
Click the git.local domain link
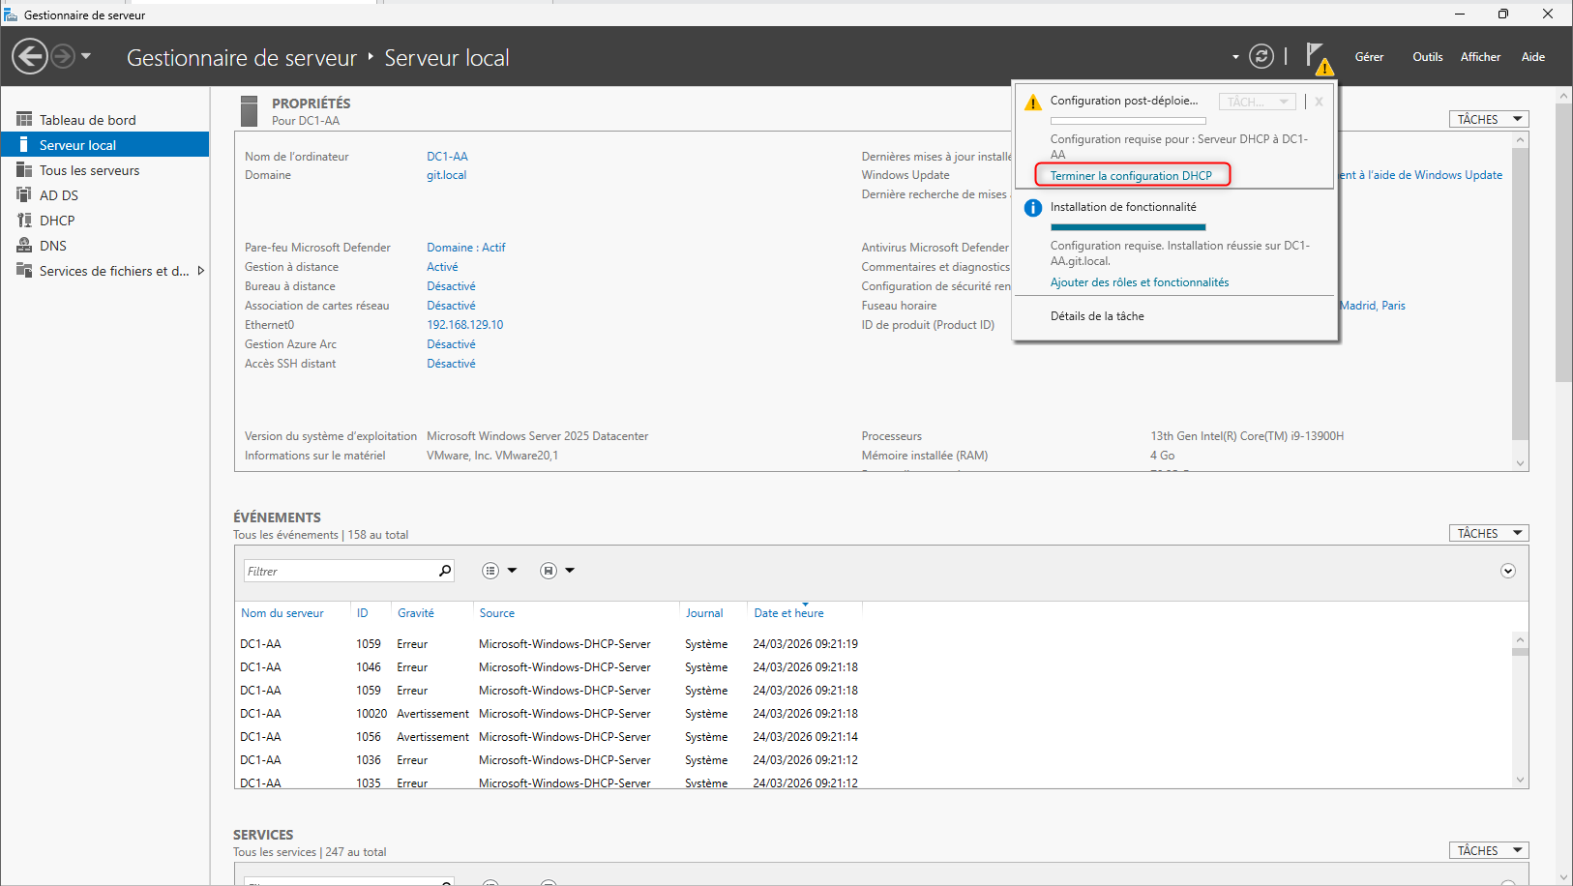447,175
